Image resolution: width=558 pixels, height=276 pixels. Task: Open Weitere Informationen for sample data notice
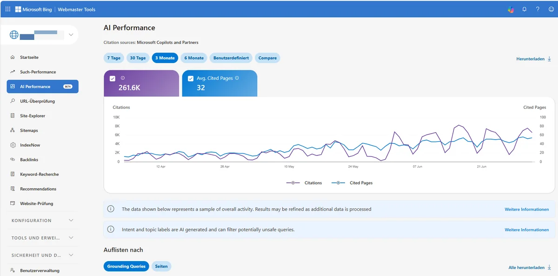(527, 209)
